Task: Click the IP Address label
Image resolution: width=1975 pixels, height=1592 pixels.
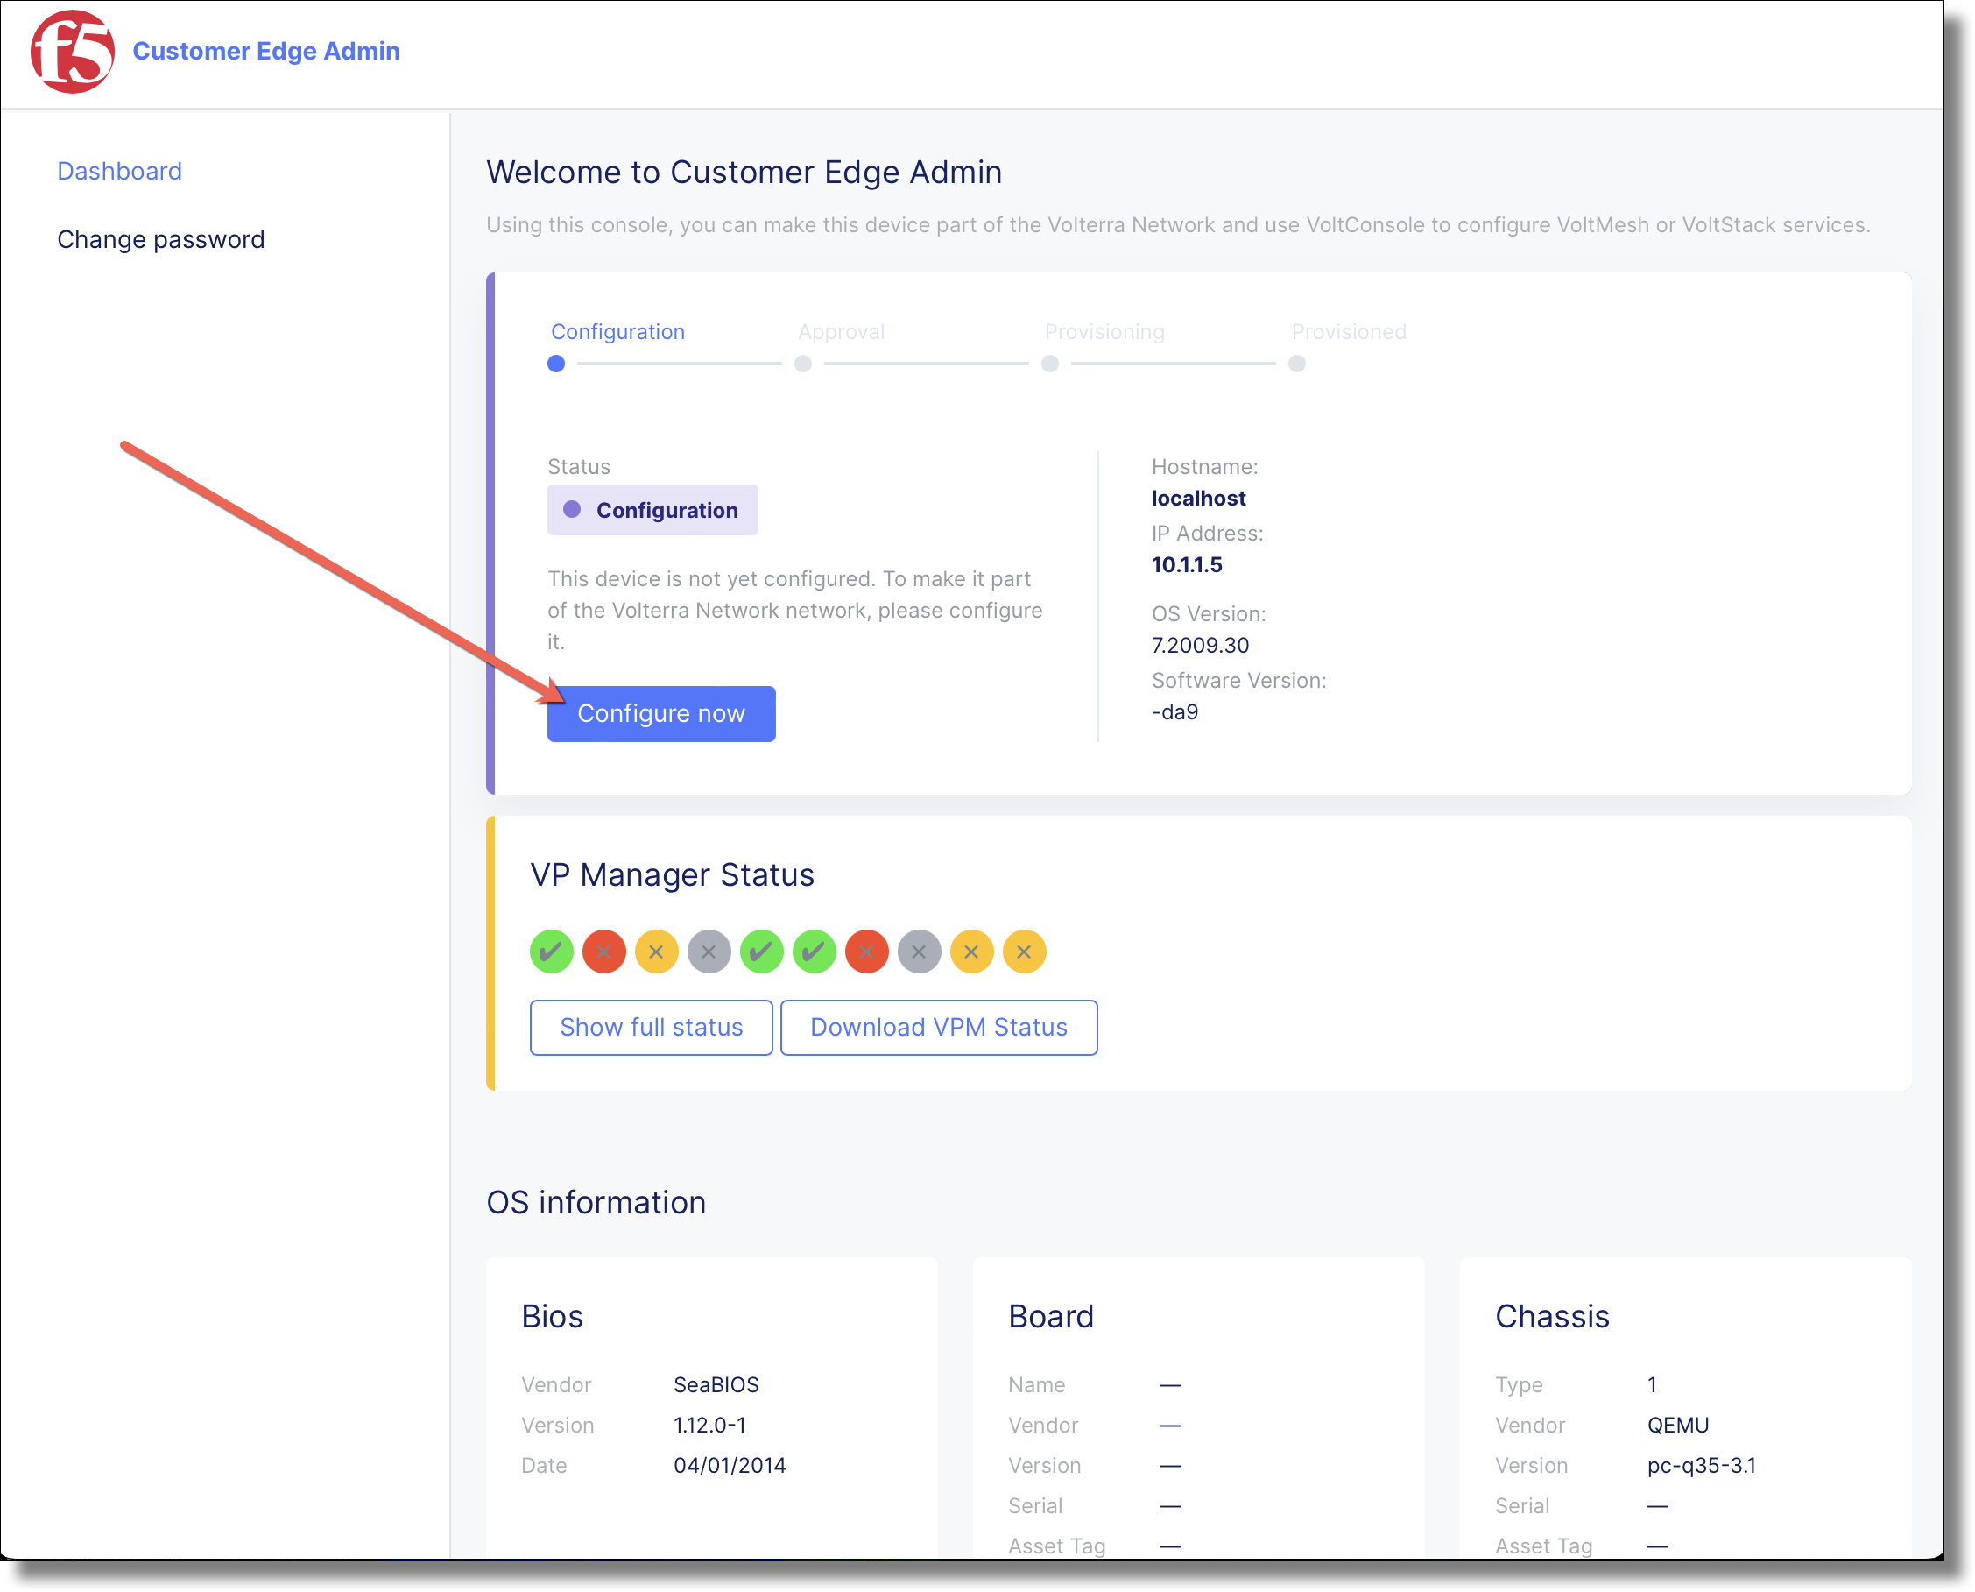Action: [1207, 534]
